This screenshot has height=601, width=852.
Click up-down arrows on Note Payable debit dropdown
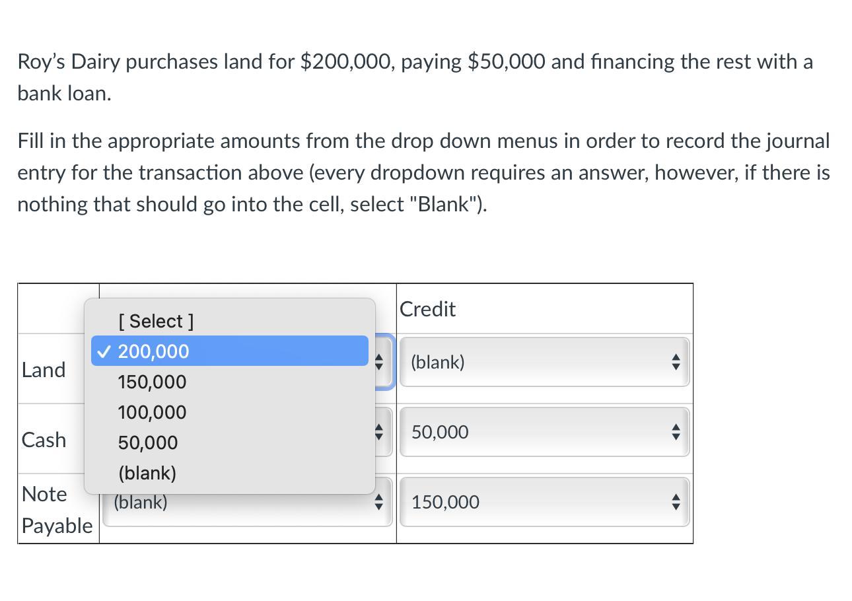[378, 504]
